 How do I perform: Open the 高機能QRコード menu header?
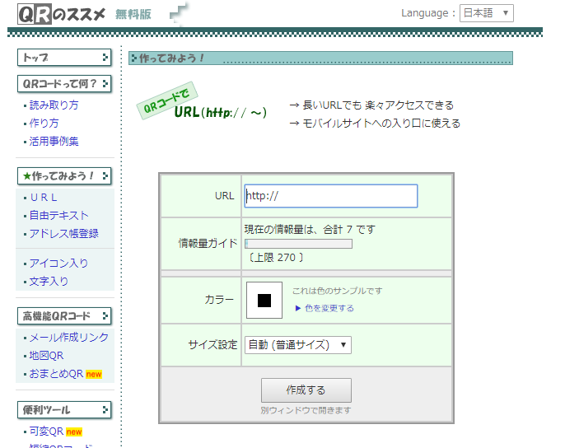tap(64, 315)
